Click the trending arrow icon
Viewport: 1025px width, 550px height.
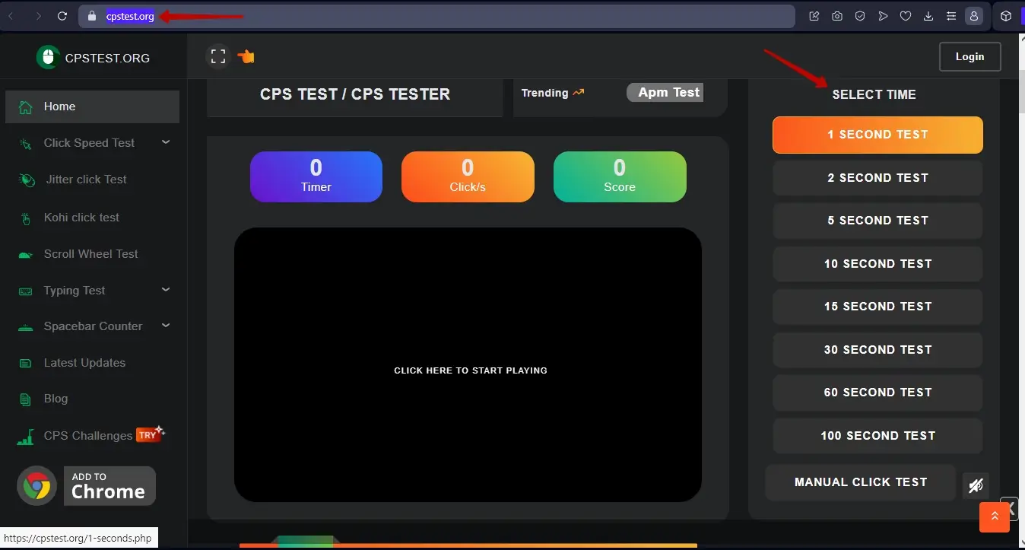[x=579, y=93]
